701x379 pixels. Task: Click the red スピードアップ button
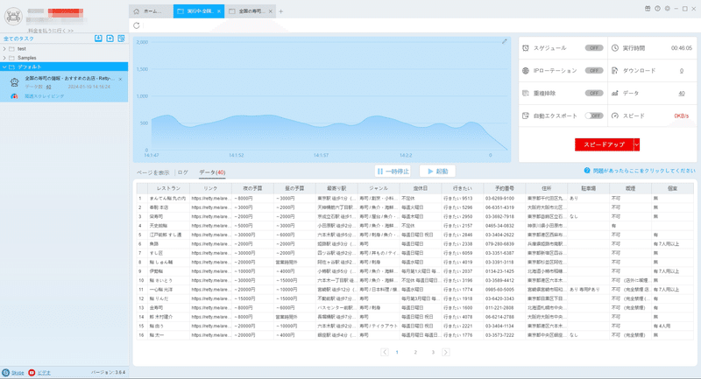604,144
